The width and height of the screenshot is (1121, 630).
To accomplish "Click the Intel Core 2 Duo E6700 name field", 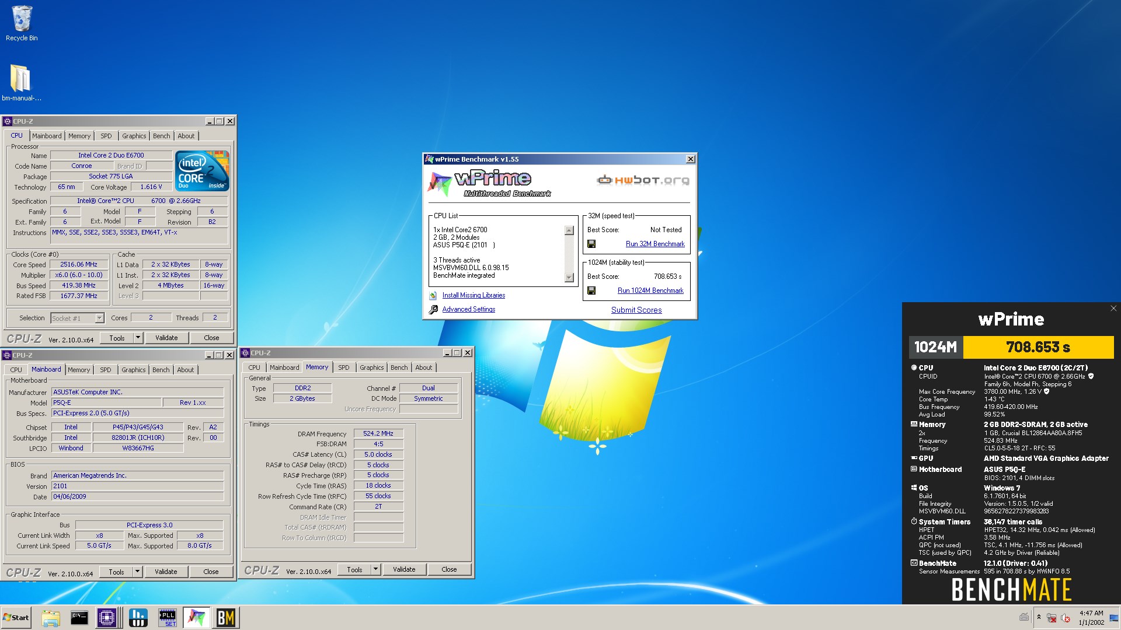I will 111,155.
